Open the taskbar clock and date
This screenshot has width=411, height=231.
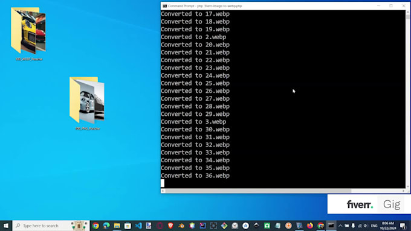[388, 226]
